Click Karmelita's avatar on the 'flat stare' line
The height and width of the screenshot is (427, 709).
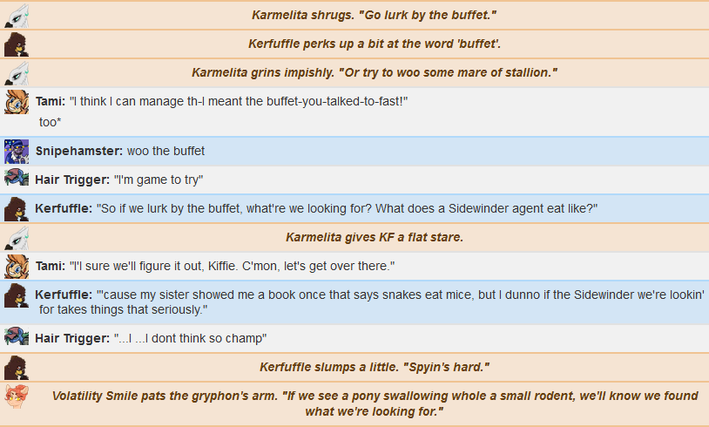tap(17, 238)
